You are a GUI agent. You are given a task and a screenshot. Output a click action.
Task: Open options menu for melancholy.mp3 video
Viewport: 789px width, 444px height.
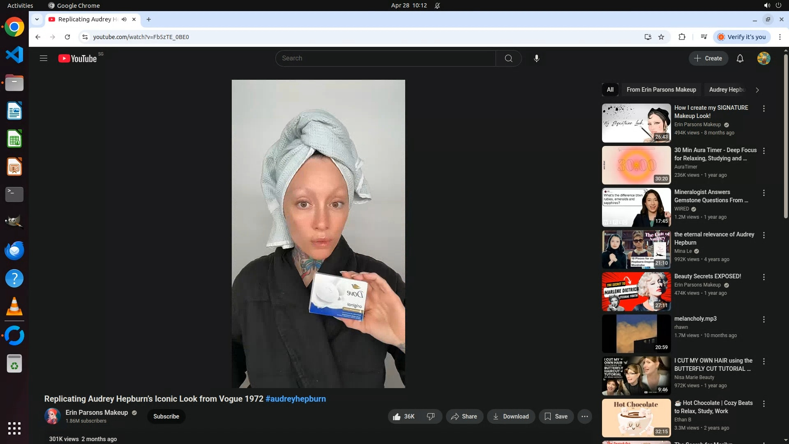click(x=764, y=319)
